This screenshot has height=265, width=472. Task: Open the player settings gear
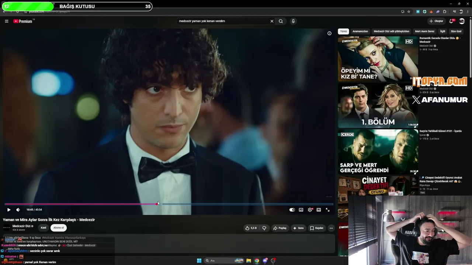click(310, 210)
